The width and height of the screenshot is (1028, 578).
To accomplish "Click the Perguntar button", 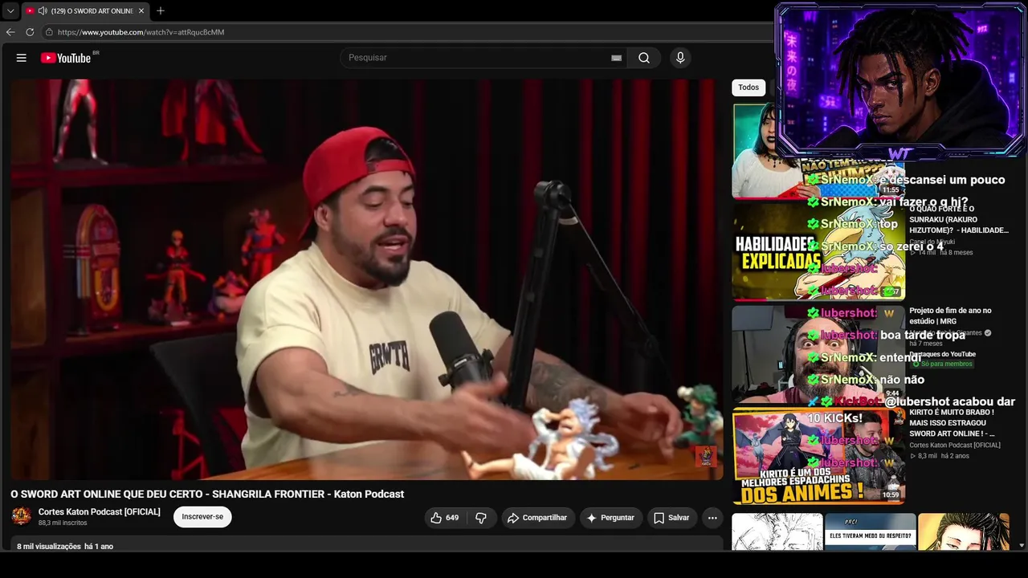I will coord(610,518).
